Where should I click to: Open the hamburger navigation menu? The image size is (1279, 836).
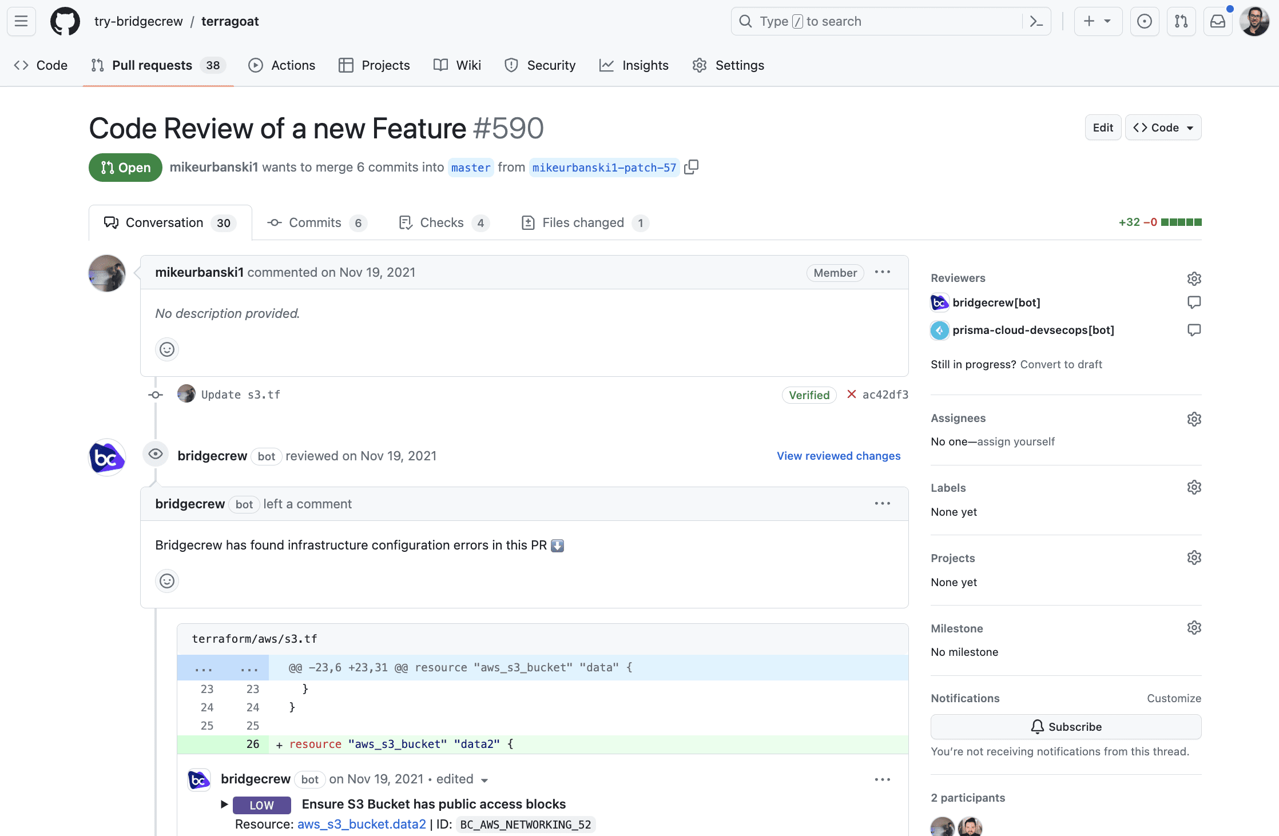coord(21,22)
